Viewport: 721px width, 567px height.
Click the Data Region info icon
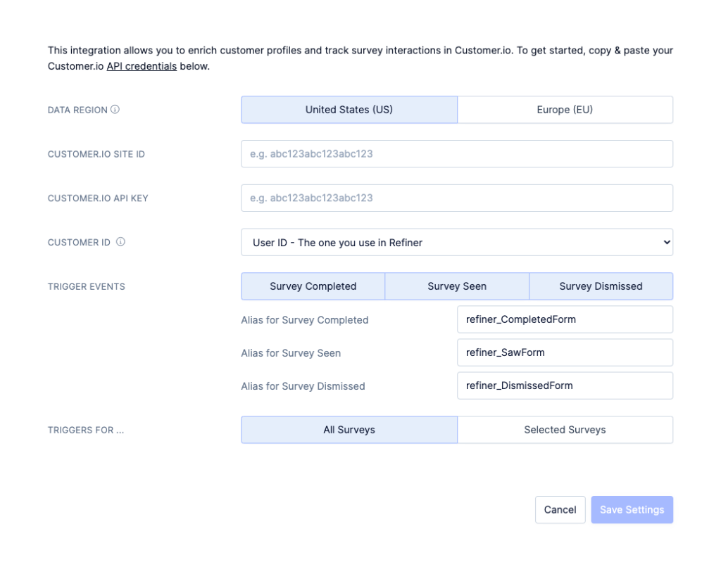click(115, 109)
